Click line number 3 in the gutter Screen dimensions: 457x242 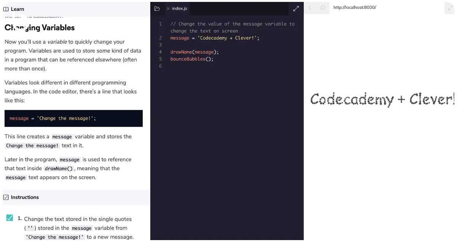tap(160, 45)
